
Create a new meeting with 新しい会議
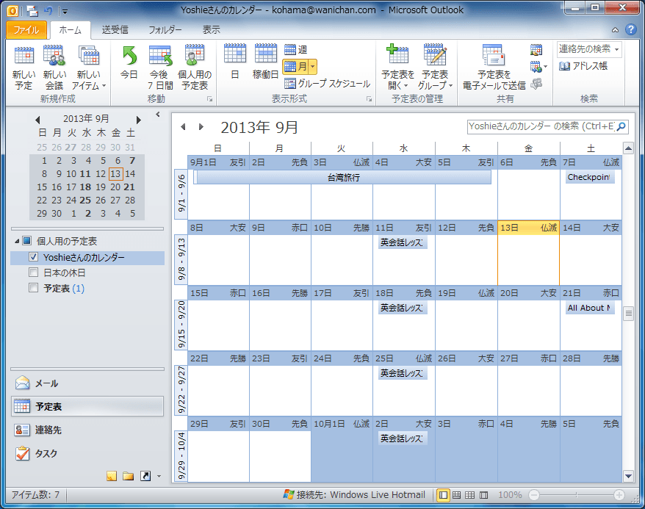click(54, 68)
